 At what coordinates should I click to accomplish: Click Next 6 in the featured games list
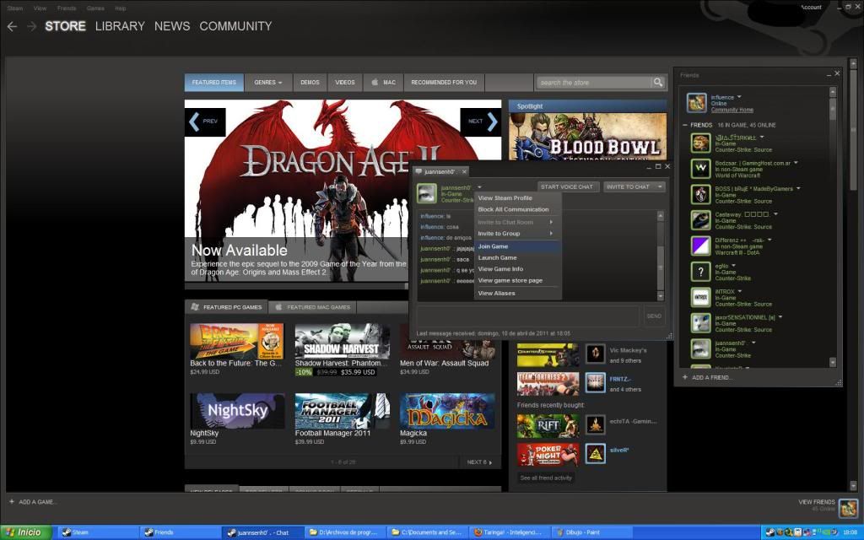pos(479,462)
